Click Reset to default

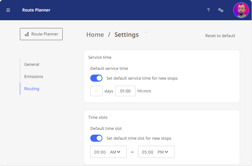coord(220,36)
